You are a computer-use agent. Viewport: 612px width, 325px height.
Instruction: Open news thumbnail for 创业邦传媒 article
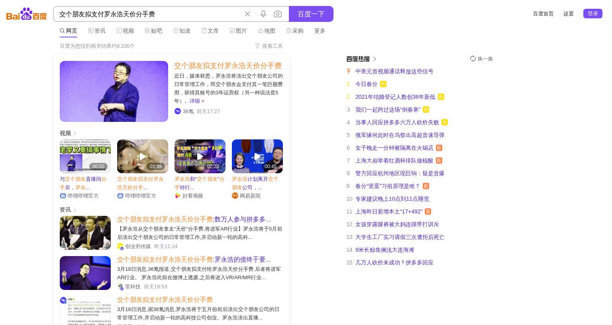point(85,233)
